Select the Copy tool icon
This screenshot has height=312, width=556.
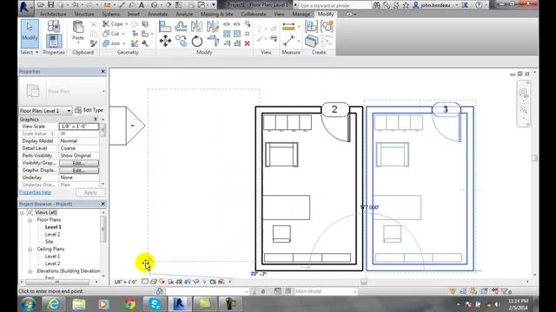pyautogui.click(x=181, y=41)
